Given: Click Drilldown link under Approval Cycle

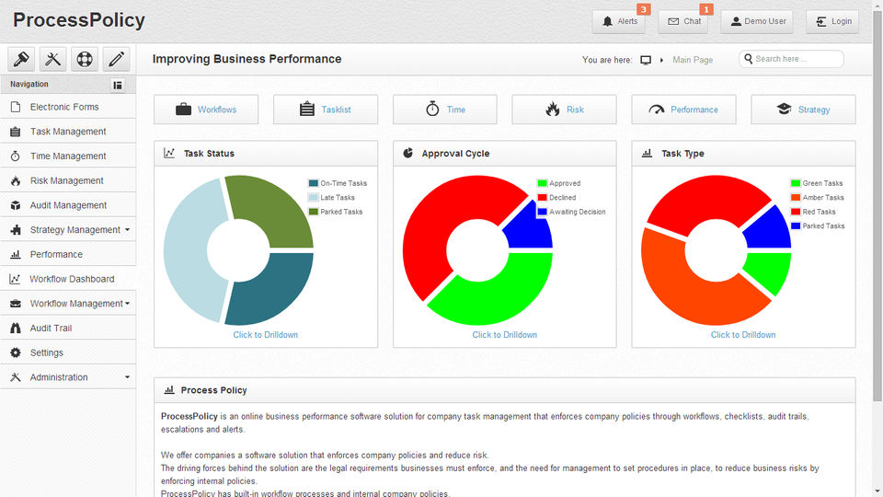Looking at the screenshot, I should [505, 335].
